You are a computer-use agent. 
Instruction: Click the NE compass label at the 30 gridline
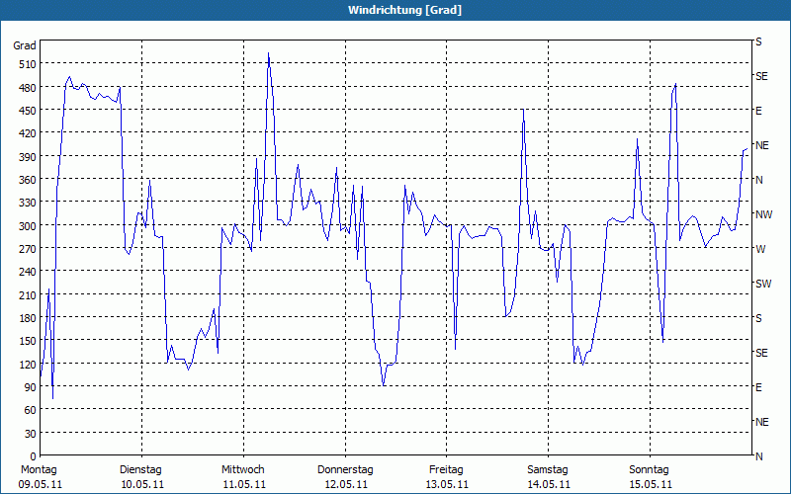click(x=761, y=422)
